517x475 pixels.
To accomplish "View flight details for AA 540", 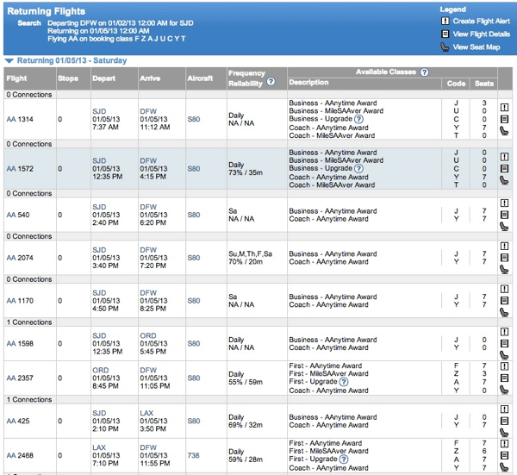I will 504,215.
